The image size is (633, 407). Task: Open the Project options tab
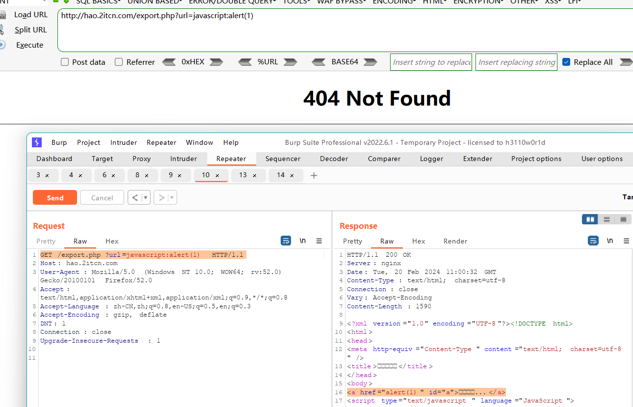(536, 159)
